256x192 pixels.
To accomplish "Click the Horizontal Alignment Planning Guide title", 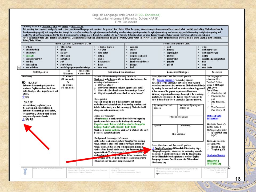I will 126,18.
